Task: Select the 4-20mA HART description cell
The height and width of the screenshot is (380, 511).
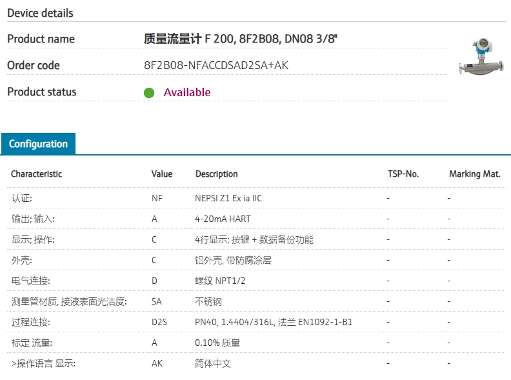Action: click(x=223, y=219)
